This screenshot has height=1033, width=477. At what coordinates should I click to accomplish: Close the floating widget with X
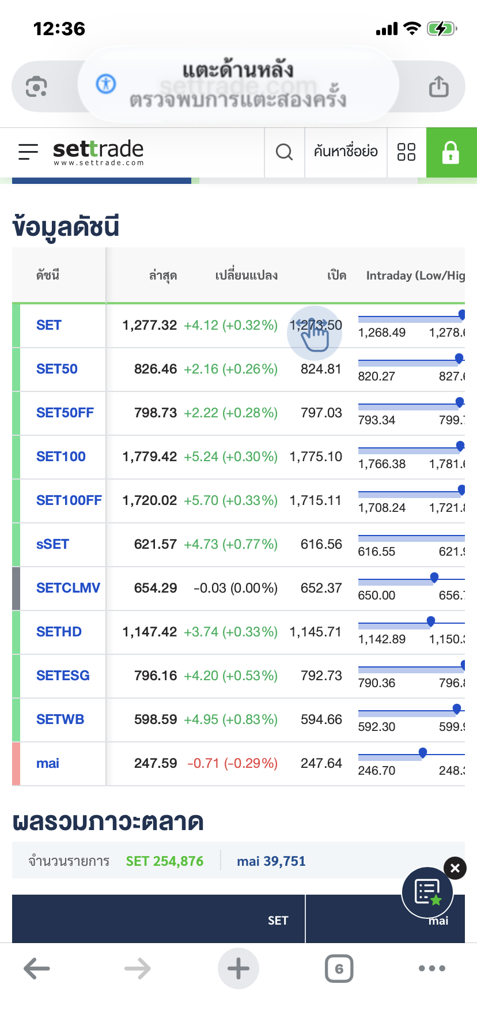tap(455, 868)
